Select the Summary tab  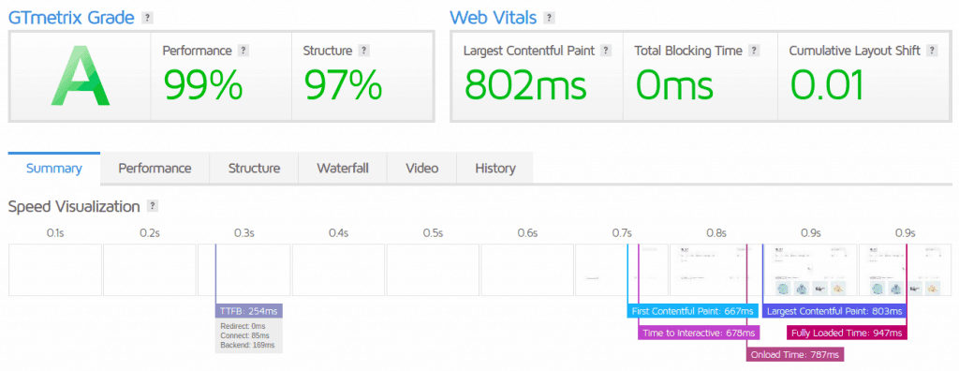tap(53, 169)
